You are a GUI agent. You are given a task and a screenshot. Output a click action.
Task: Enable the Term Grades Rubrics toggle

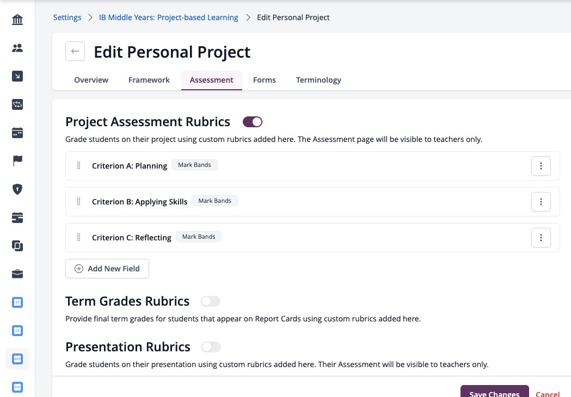tap(211, 301)
